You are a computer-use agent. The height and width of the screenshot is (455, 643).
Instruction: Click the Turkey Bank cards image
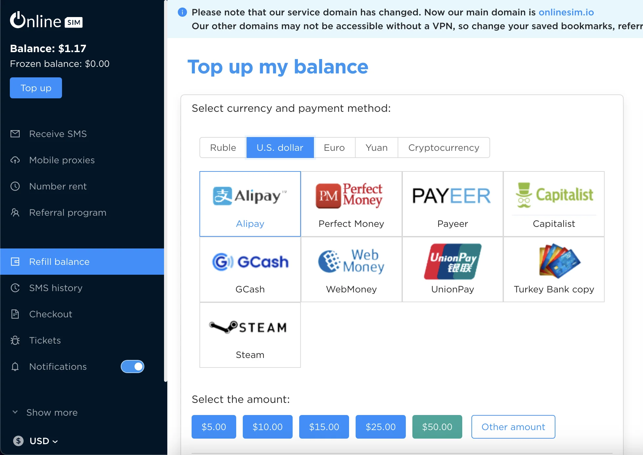click(560, 261)
